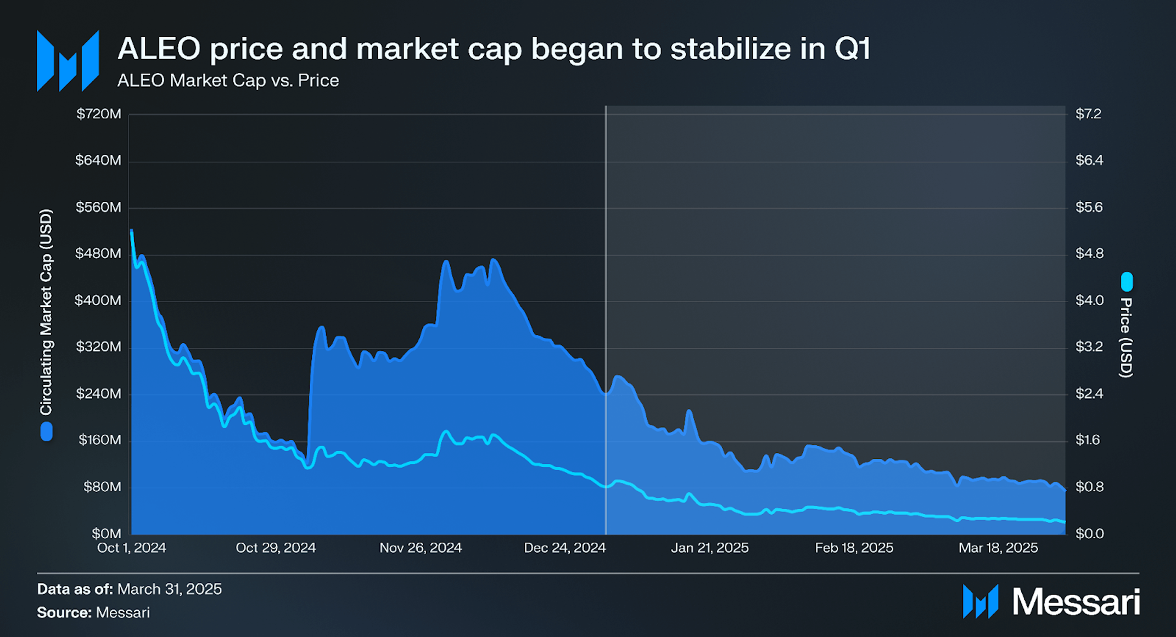Screen dimensions: 1176x637
Task: Click the Oct 1, 2024 x-axis label
Action: click(x=132, y=548)
